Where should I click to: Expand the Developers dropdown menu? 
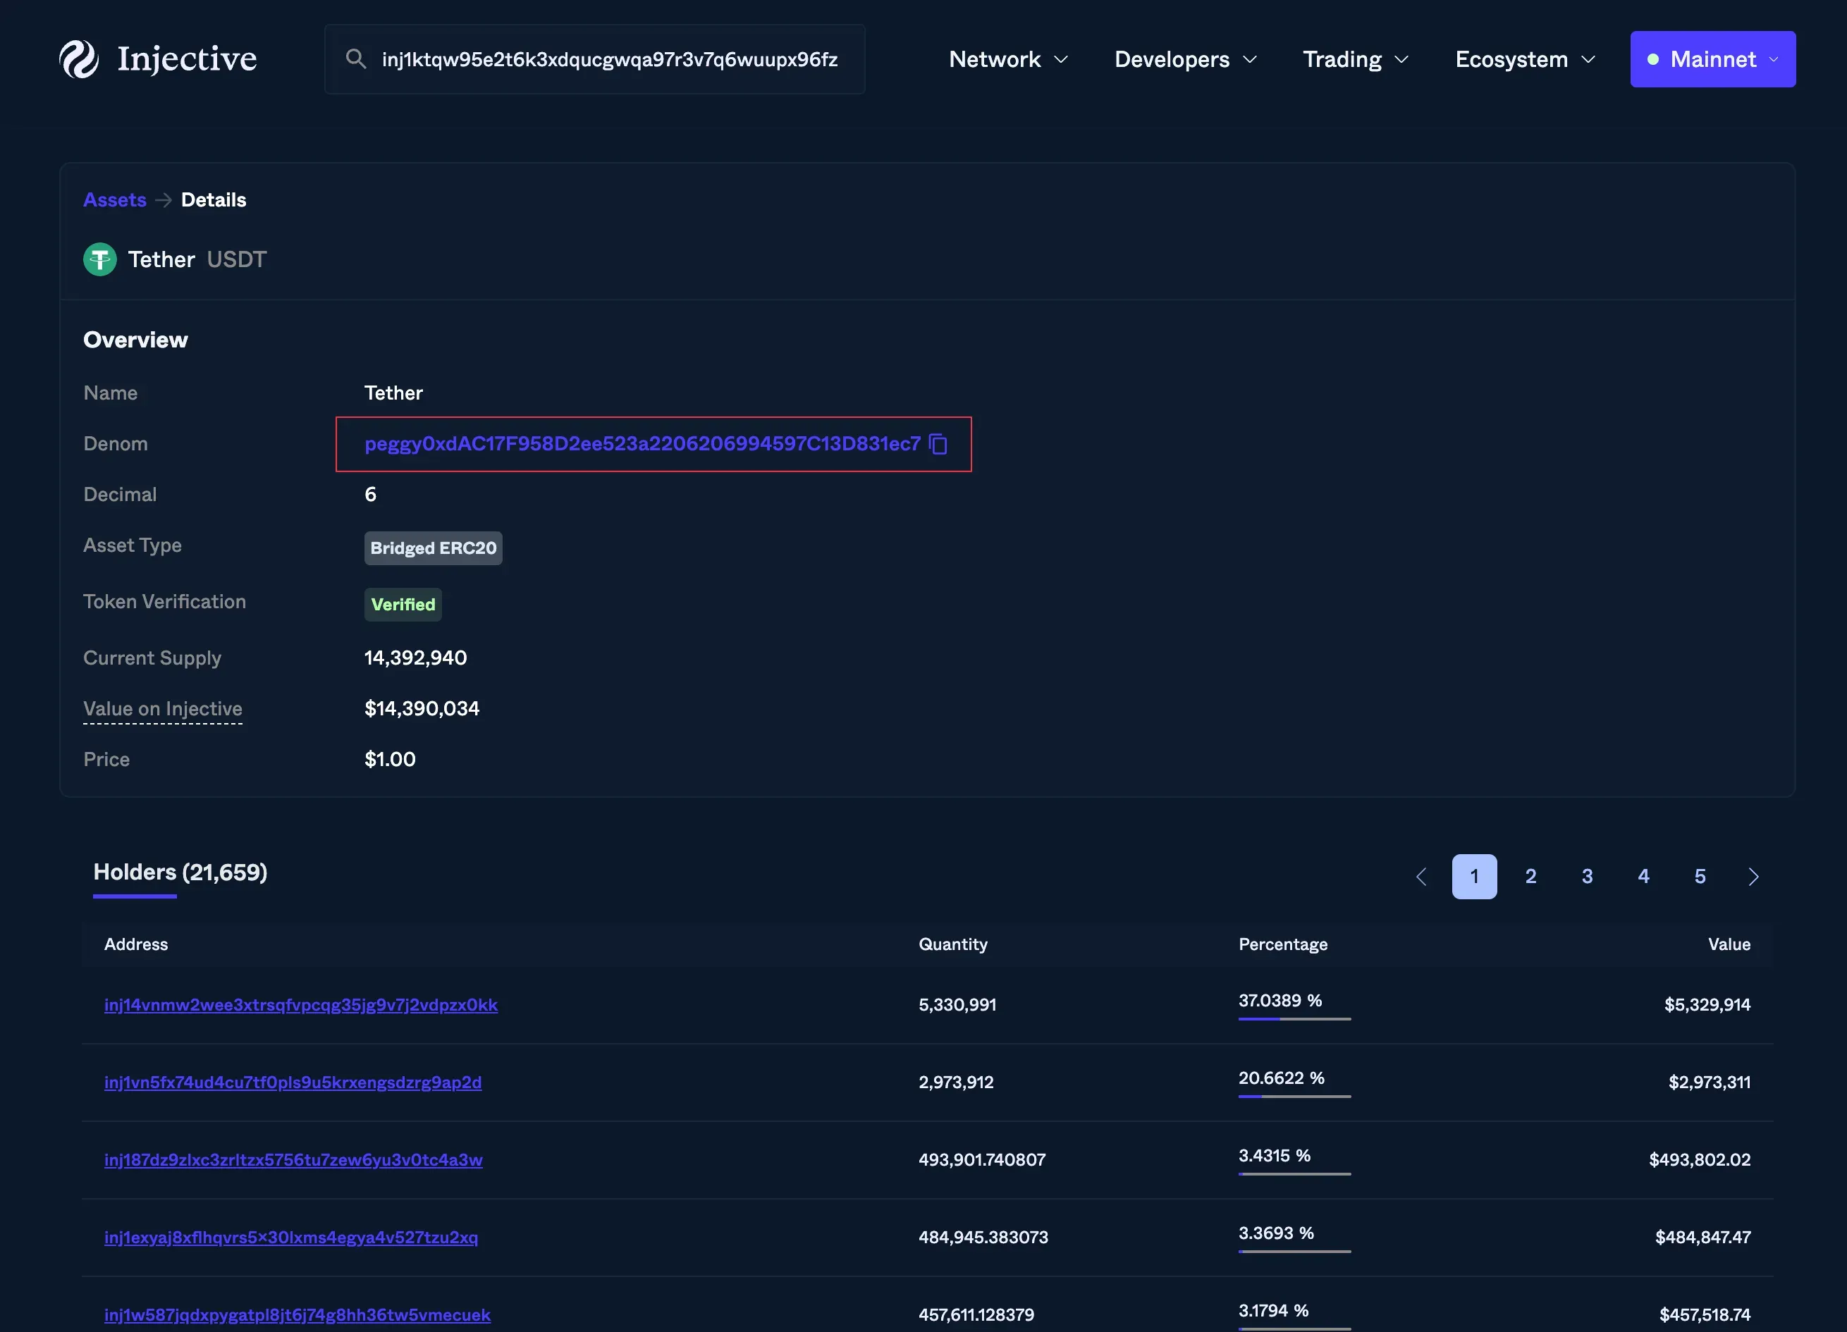point(1186,59)
